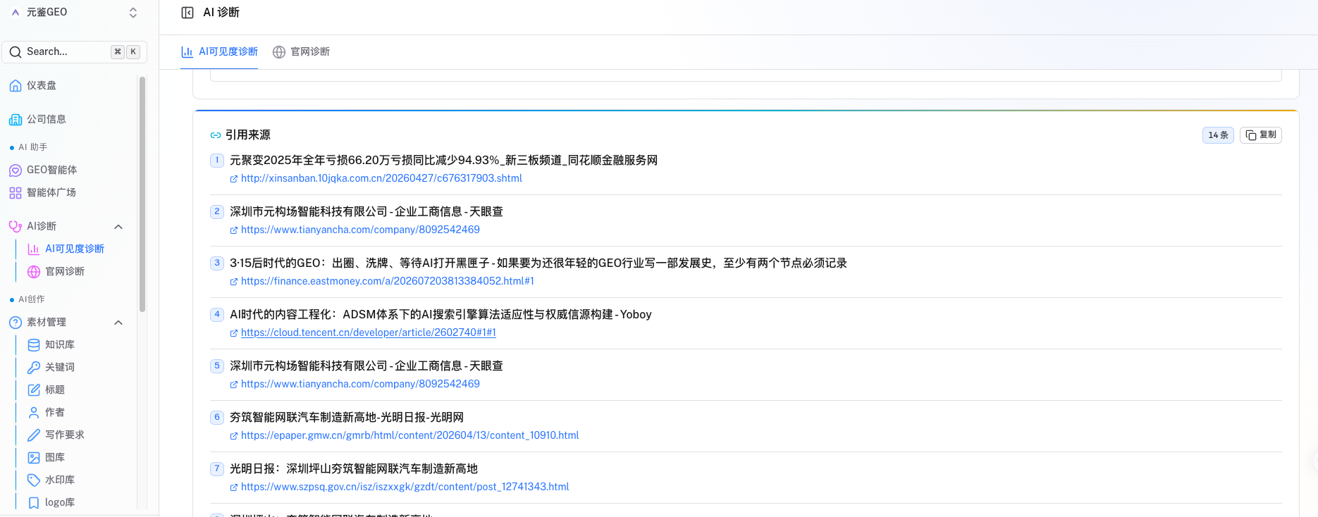Switch to the 官网诊断 tab
The width and height of the screenshot is (1318, 517).
click(301, 51)
